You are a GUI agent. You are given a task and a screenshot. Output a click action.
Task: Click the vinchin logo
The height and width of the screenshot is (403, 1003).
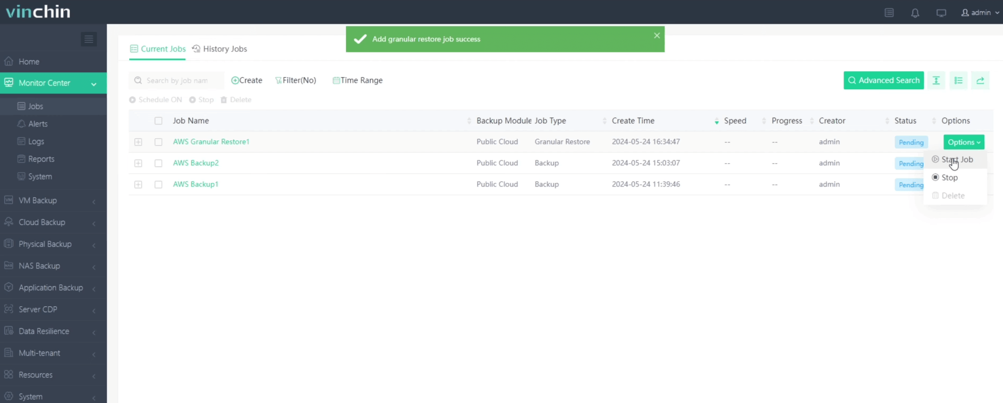[x=38, y=12]
